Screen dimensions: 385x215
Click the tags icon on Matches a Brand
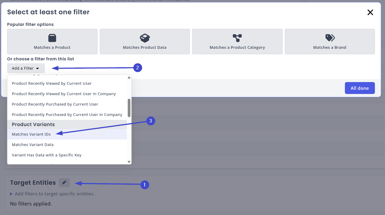tap(330, 38)
